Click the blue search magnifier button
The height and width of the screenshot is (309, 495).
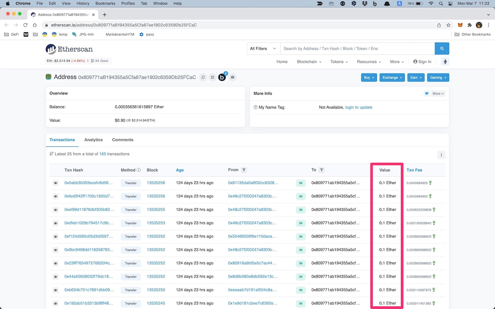point(442,48)
